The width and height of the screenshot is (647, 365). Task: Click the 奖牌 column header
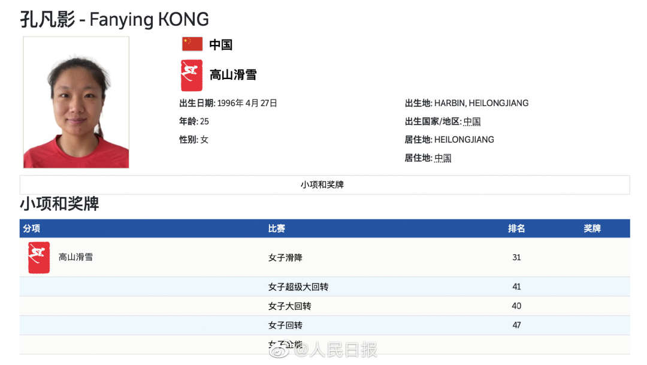click(x=592, y=228)
